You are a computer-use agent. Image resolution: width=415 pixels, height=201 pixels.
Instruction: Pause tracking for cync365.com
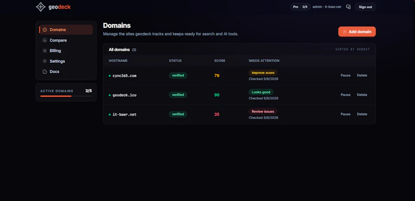(x=345, y=76)
